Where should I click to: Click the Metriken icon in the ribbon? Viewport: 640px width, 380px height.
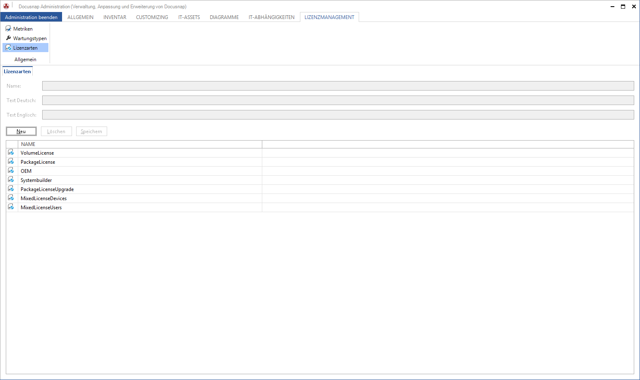(x=8, y=29)
